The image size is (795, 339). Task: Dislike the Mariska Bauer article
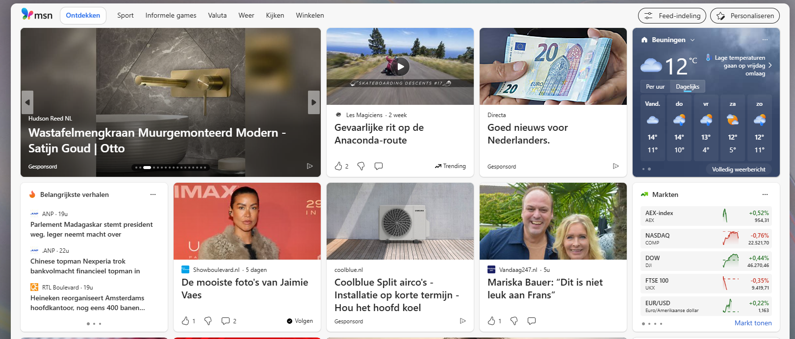514,321
